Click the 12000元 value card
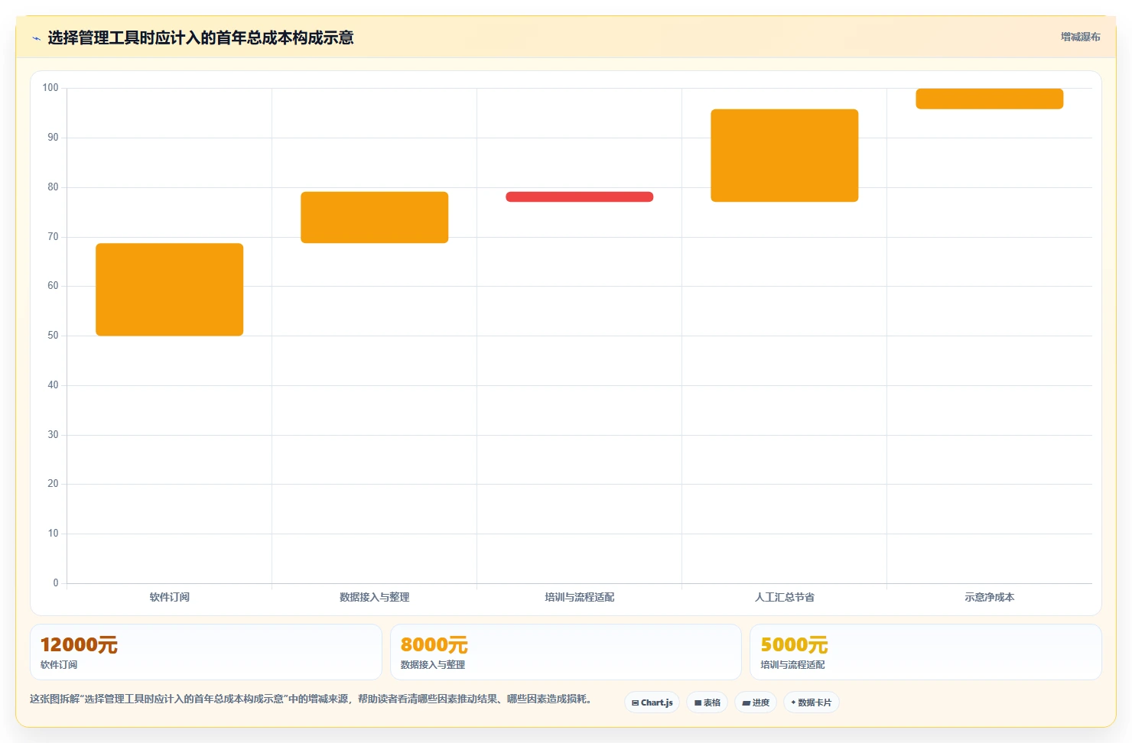Viewport: 1132px width, 743px height. click(x=206, y=652)
